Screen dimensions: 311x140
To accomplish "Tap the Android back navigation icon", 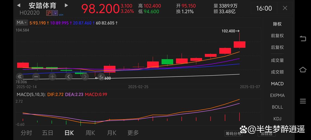I will tap(303, 38).
